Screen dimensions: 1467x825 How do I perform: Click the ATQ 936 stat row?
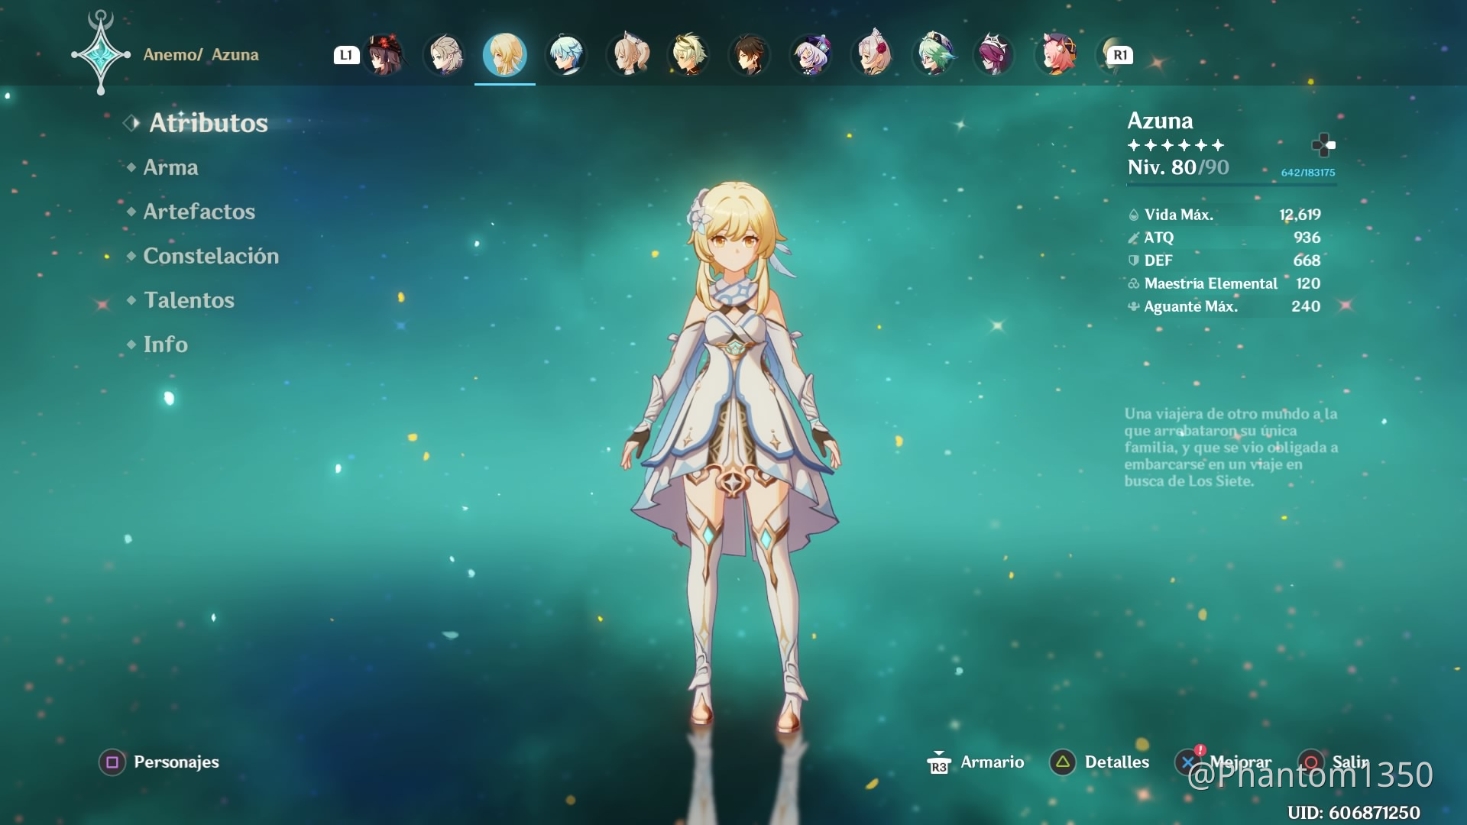[1224, 238]
